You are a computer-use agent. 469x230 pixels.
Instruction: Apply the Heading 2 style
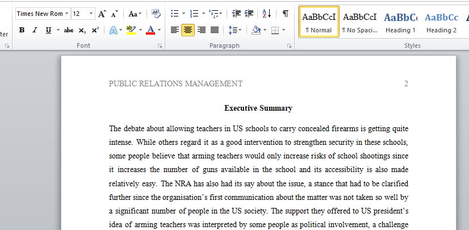click(x=442, y=22)
